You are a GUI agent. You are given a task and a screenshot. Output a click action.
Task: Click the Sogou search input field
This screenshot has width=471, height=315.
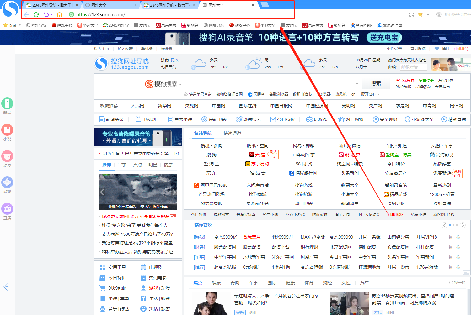(270, 84)
